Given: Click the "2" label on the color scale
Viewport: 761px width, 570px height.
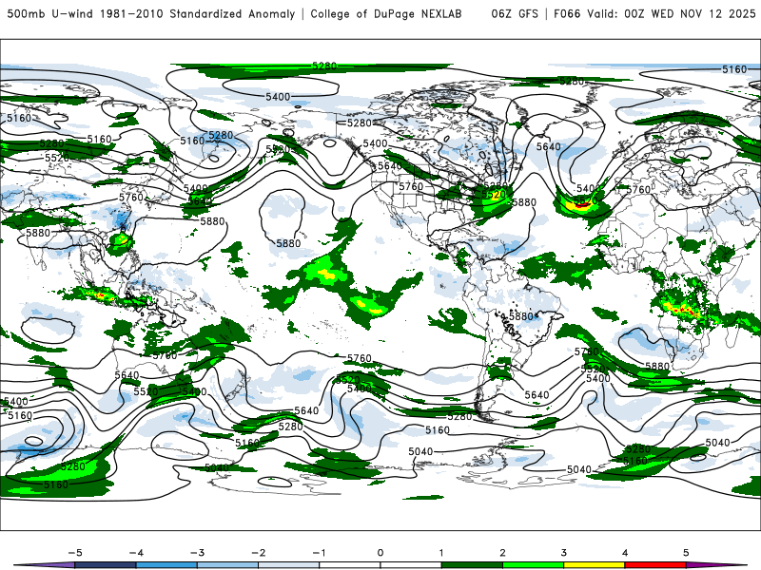Looking at the screenshot, I should click(x=502, y=553).
